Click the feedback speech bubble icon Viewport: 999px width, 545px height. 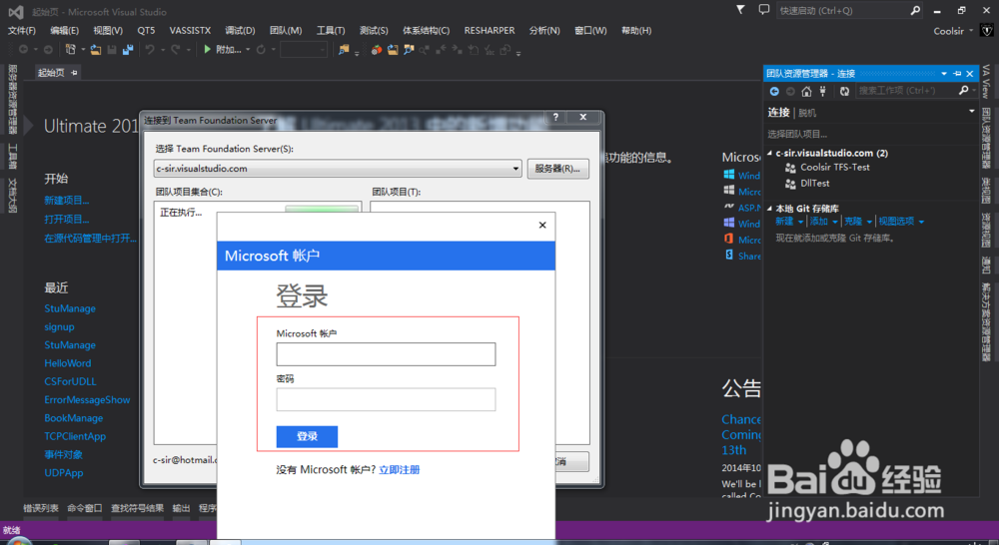click(764, 10)
